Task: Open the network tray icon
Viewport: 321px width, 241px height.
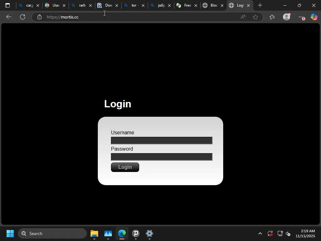Action: 280,233
